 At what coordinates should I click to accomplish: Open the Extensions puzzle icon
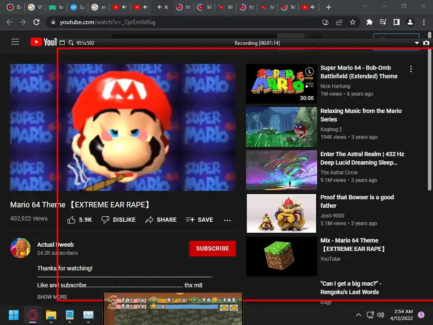(x=369, y=22)
